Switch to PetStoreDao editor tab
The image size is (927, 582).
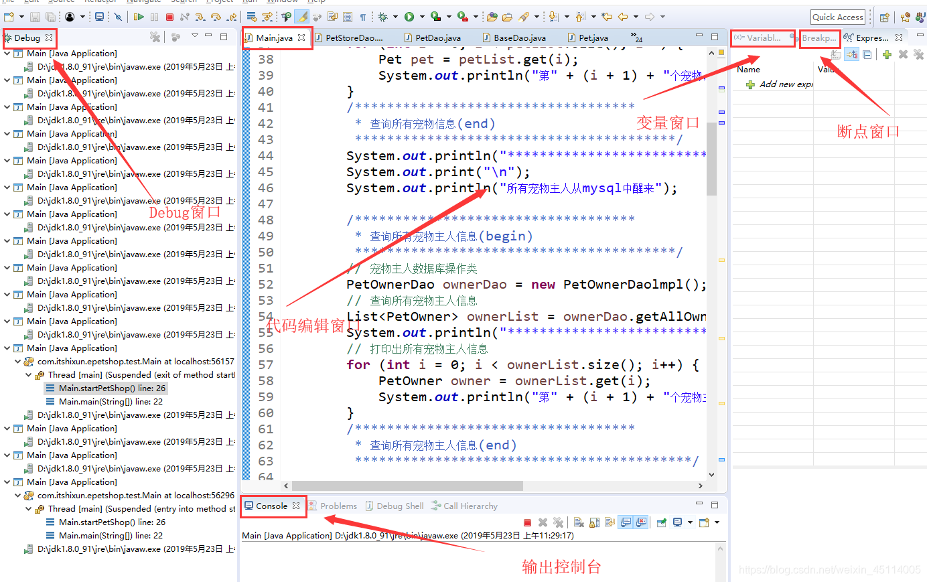(x=348, y=38)
